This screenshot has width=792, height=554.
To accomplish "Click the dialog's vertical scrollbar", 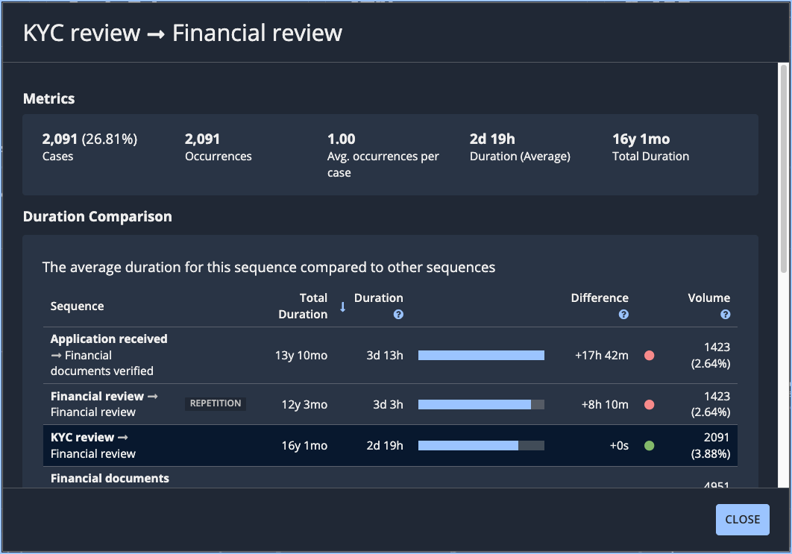I will point(784,169).
